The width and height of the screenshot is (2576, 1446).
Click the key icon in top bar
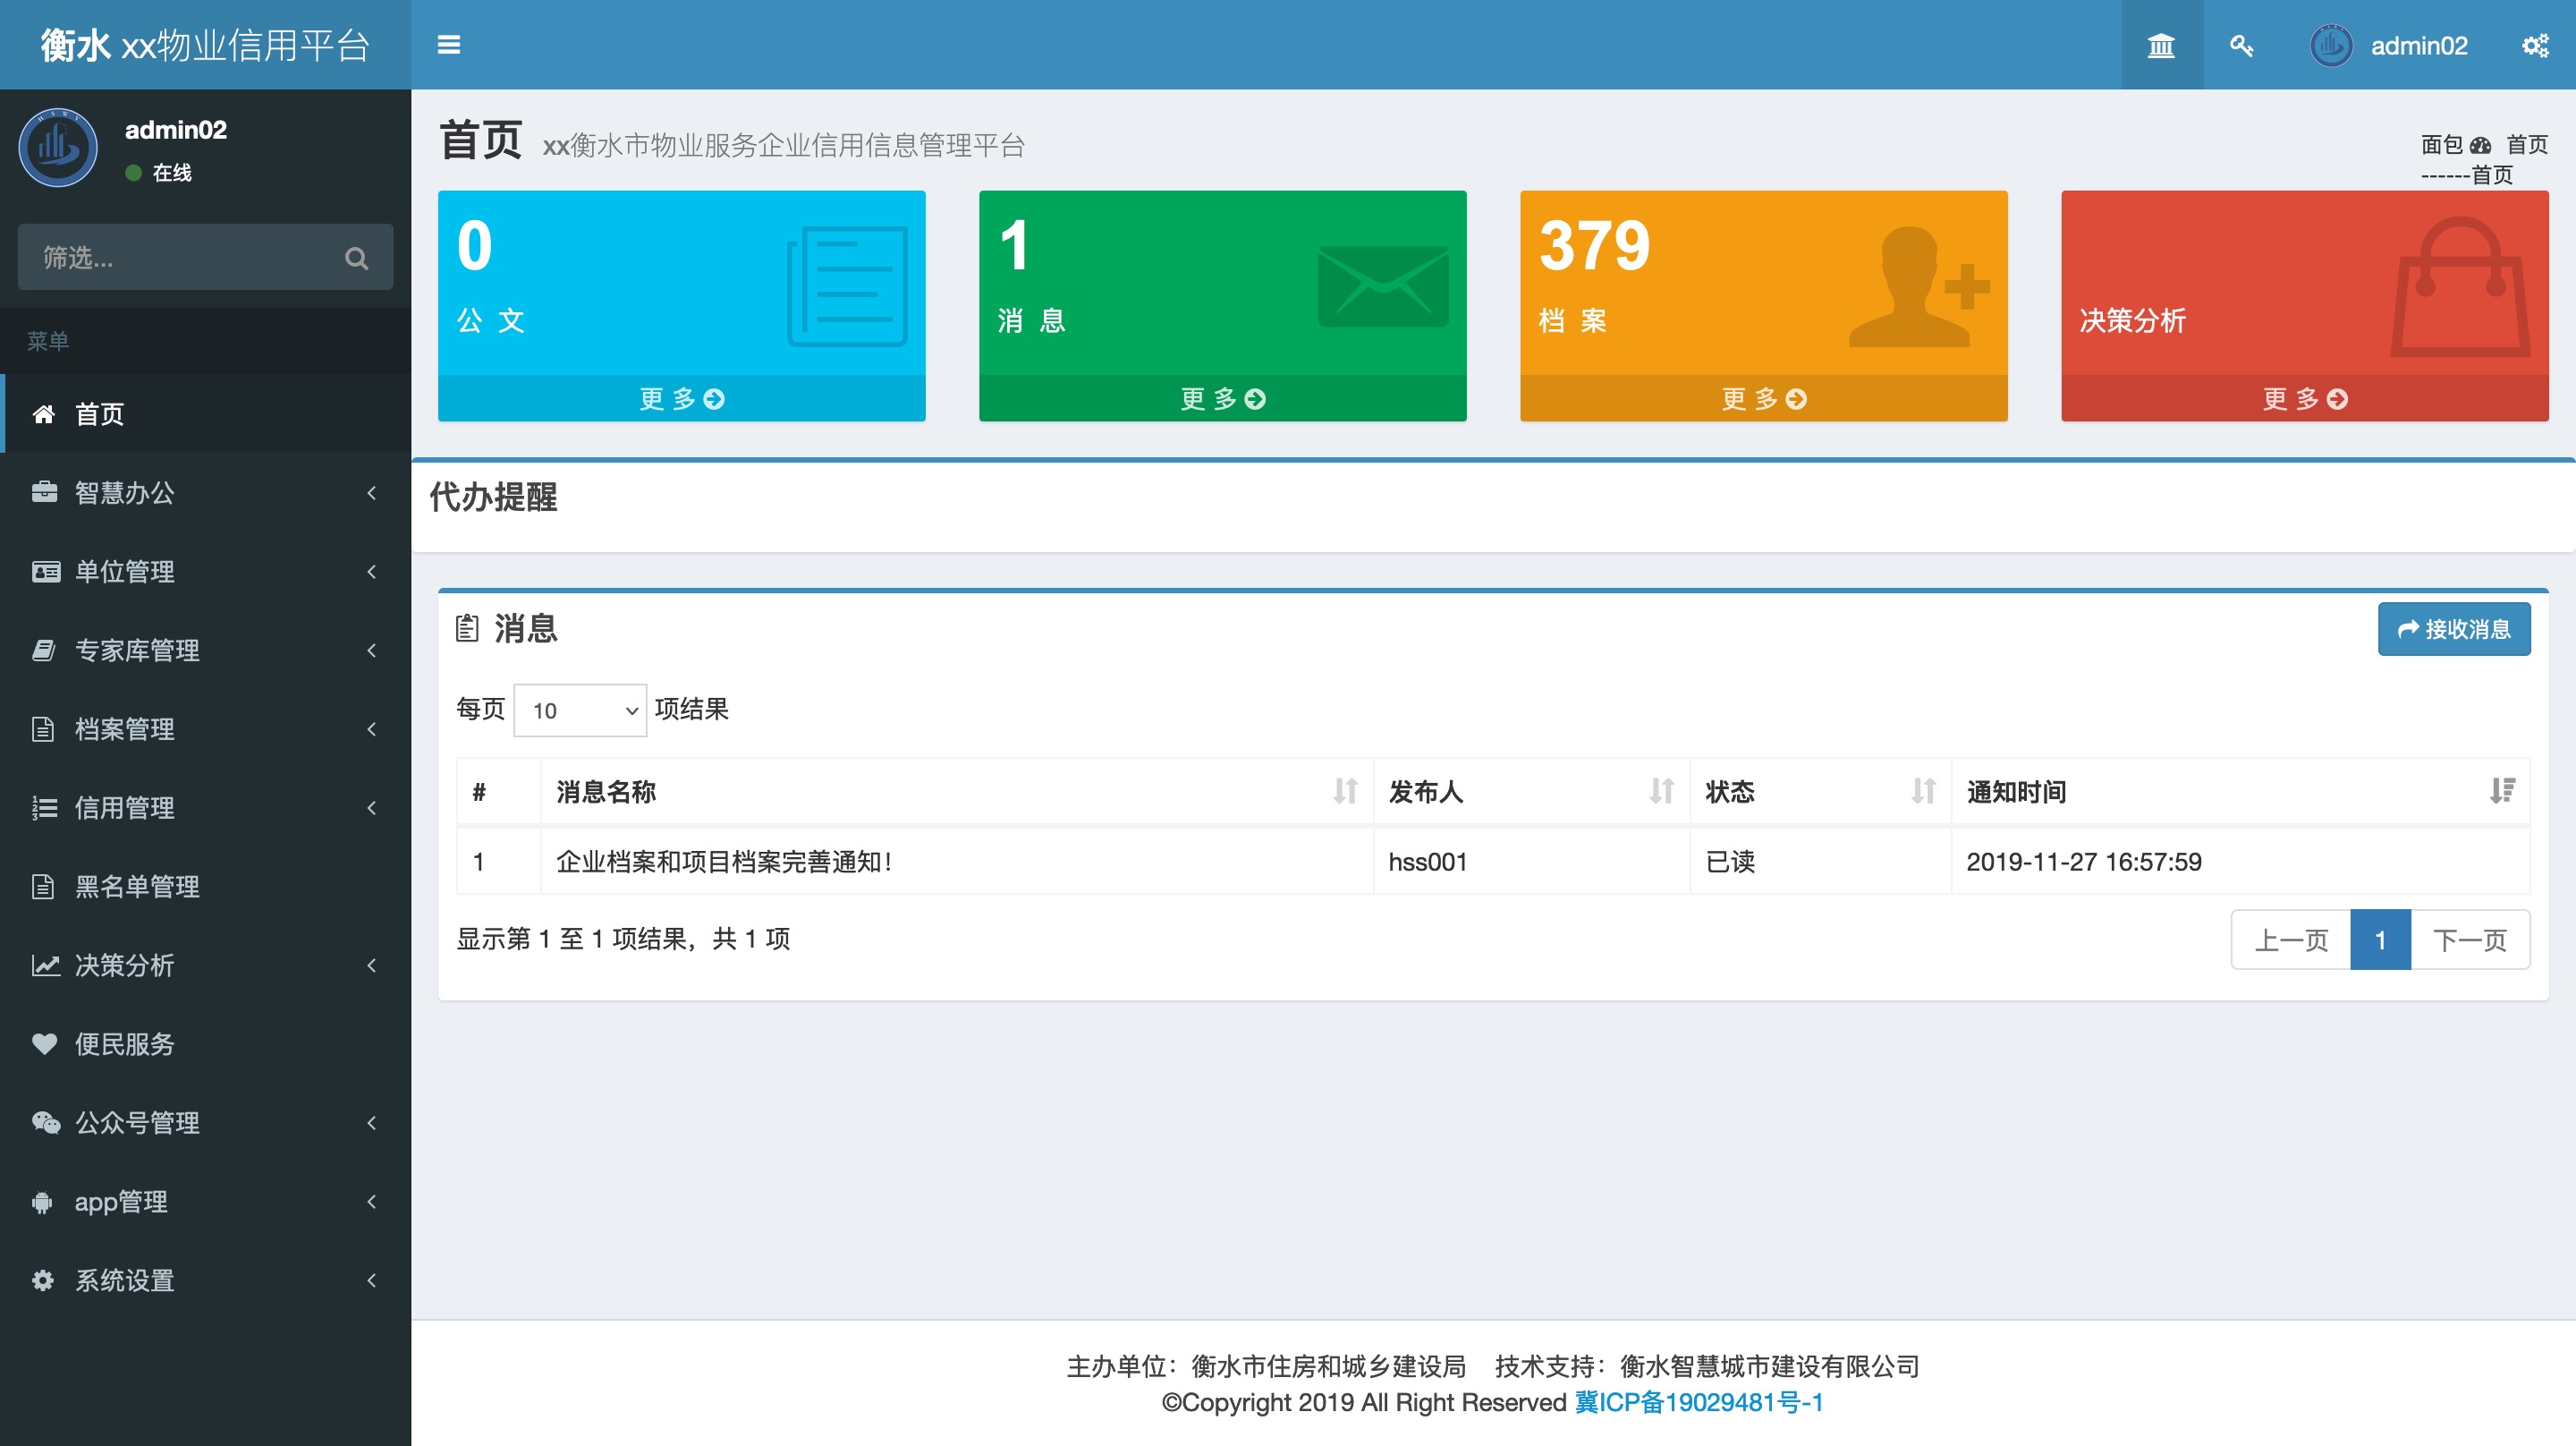click(2241, 45)
